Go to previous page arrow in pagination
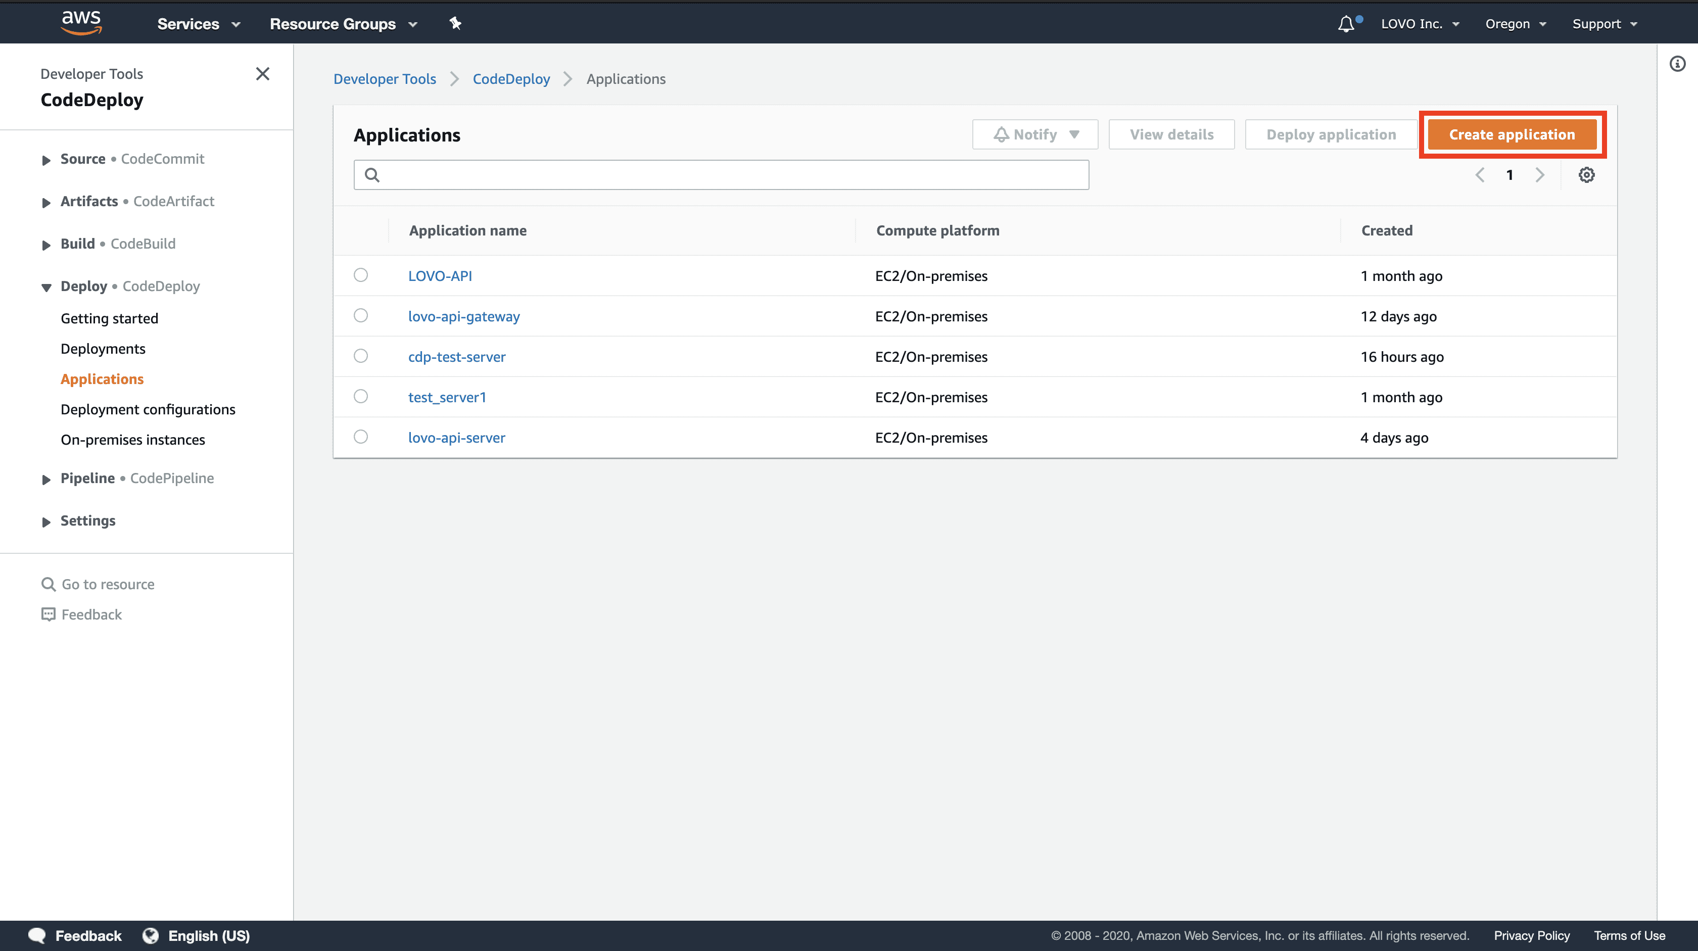This screenshot has height=951, width=1698. (x=1480, y=175)
